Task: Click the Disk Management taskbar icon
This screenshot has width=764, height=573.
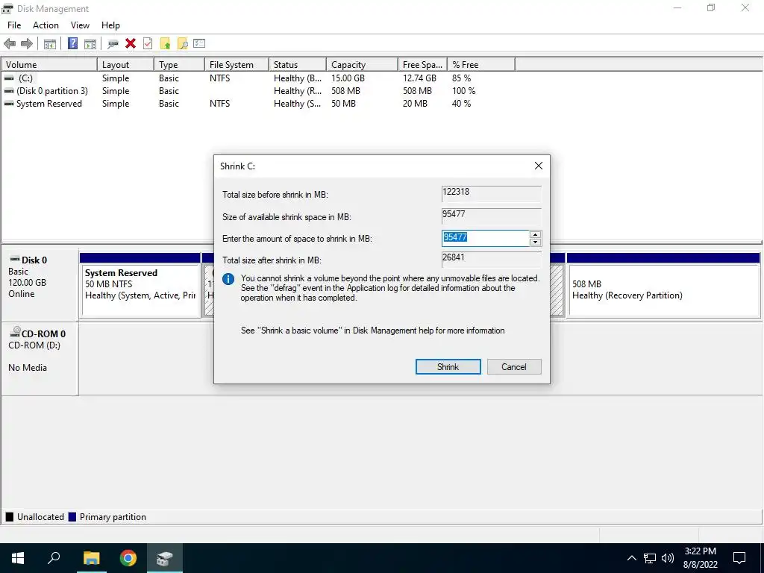Action: (165, 558)
